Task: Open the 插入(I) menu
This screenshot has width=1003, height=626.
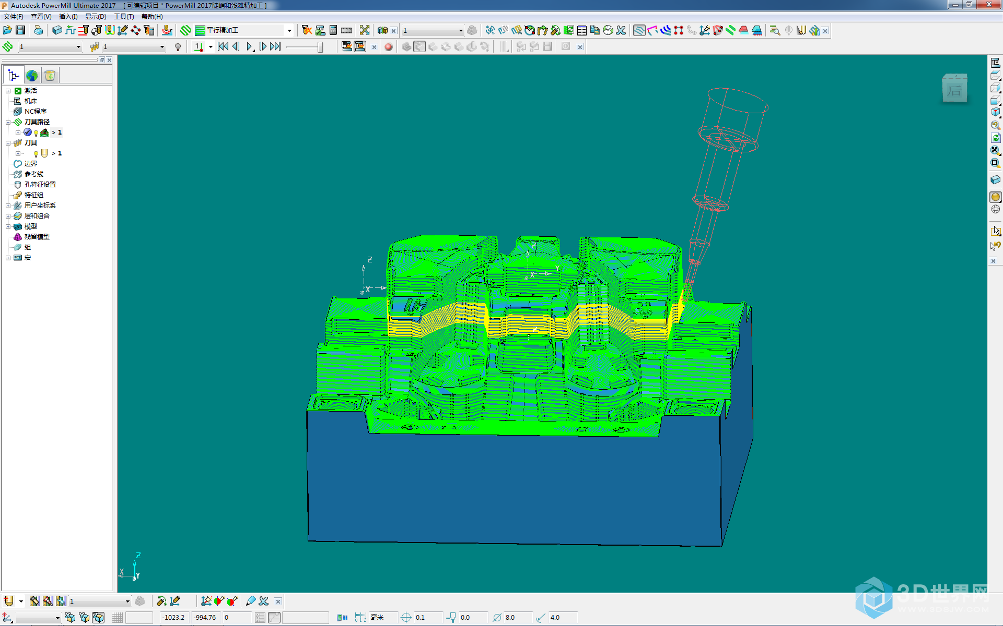Action: (x=68, y=17)
